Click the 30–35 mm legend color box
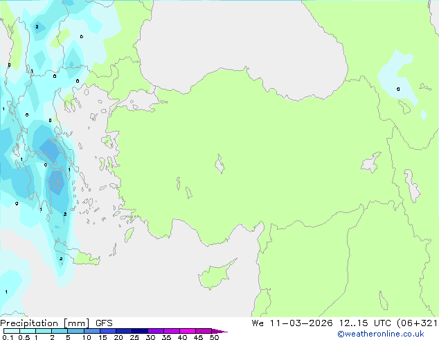 pos(156,331)
